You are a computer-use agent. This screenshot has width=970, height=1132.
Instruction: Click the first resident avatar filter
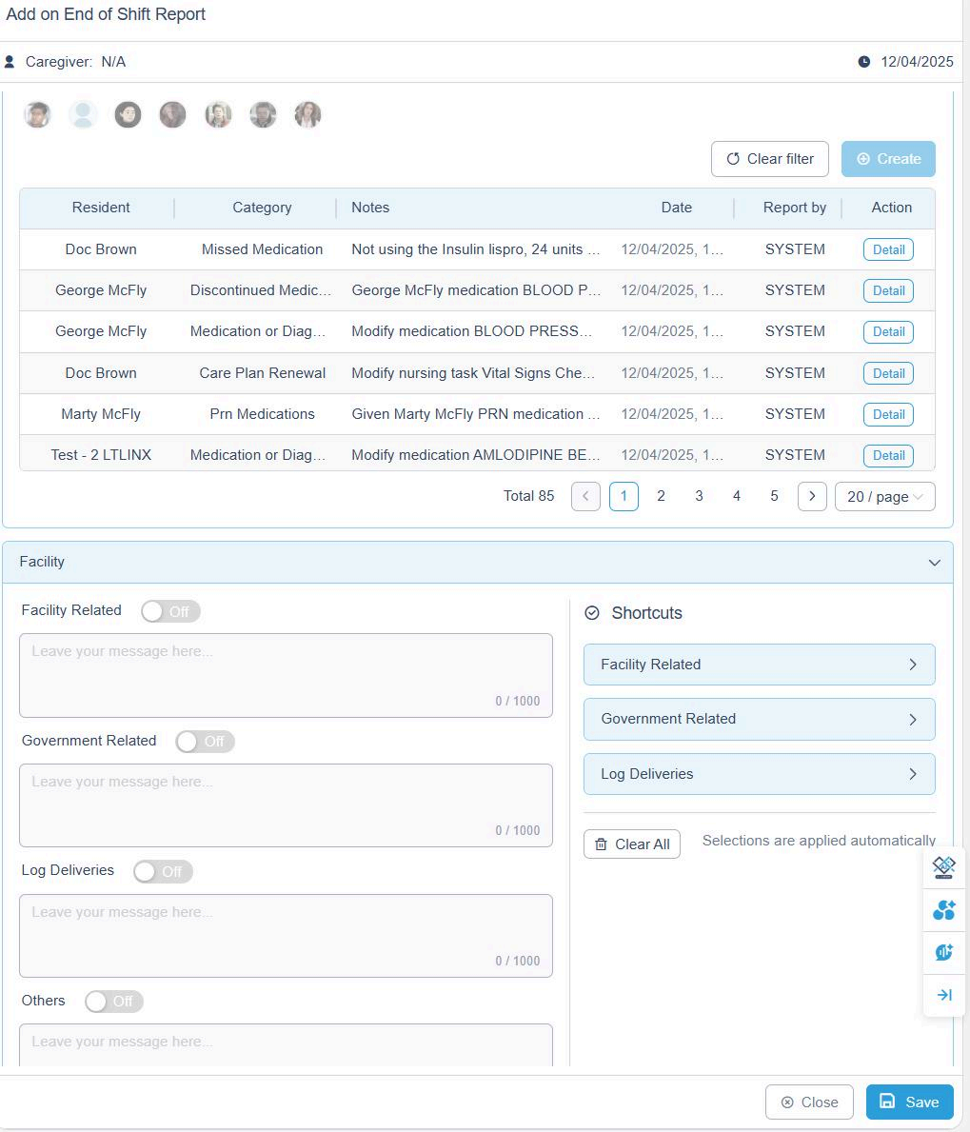[x=37, y=115]
